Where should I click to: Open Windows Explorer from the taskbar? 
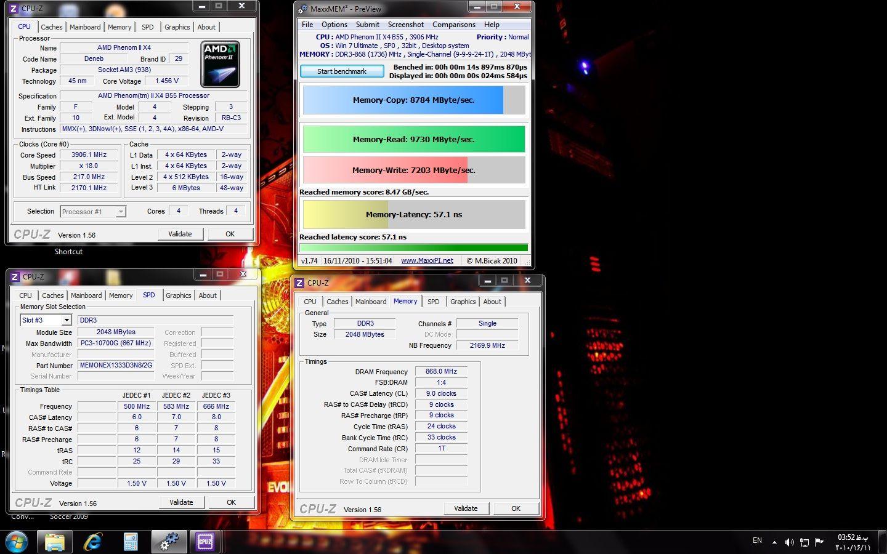tap(55, 542)
